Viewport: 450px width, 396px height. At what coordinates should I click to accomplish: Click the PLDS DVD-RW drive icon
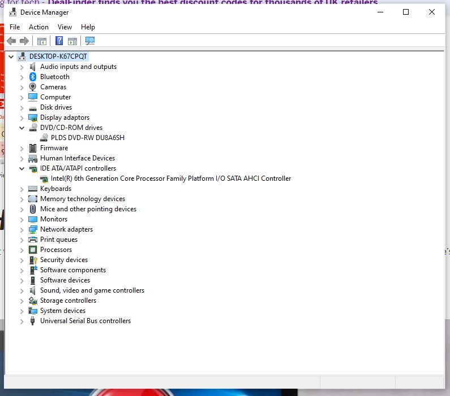[x=44, y=138]
